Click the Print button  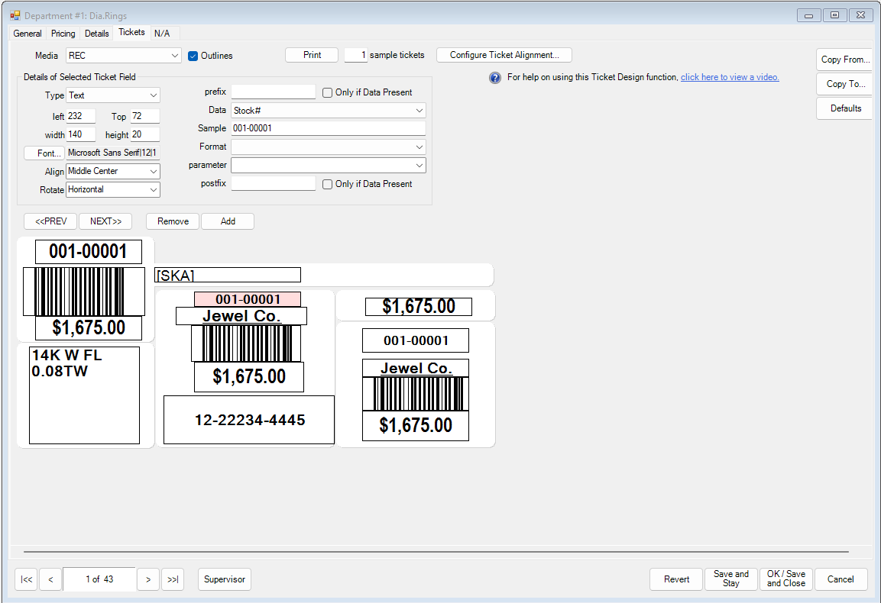click(311, 55)
